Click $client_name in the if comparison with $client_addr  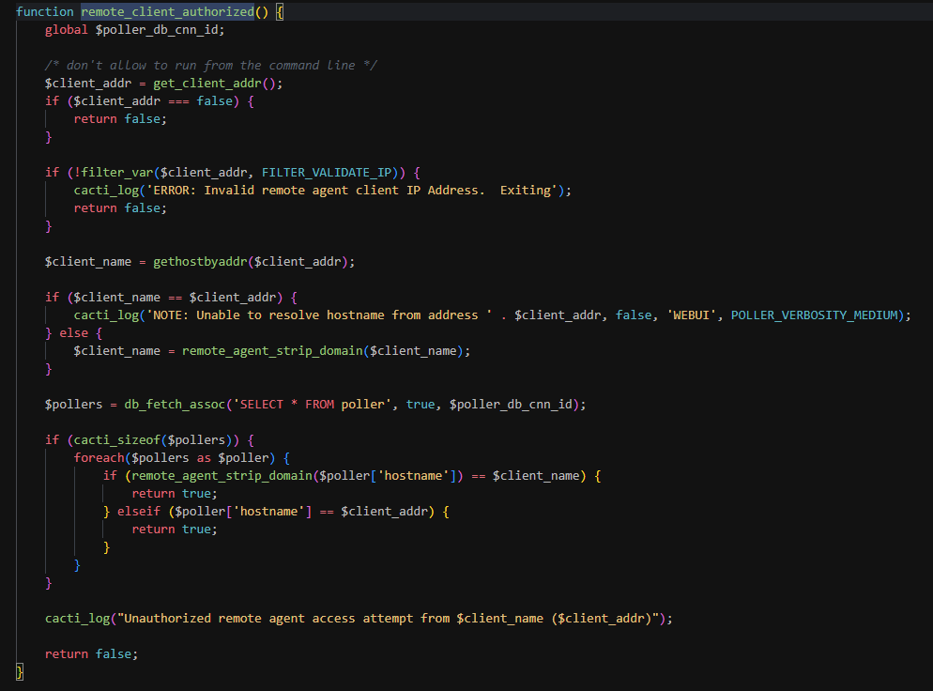[116, 298]
